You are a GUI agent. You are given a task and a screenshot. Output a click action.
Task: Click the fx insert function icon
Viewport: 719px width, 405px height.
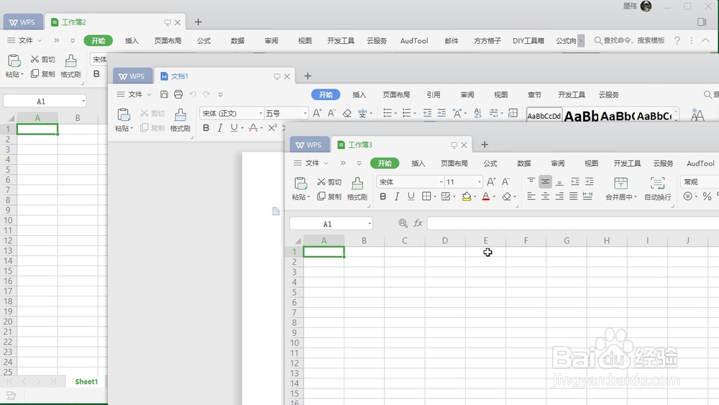[x=418, y=224]
